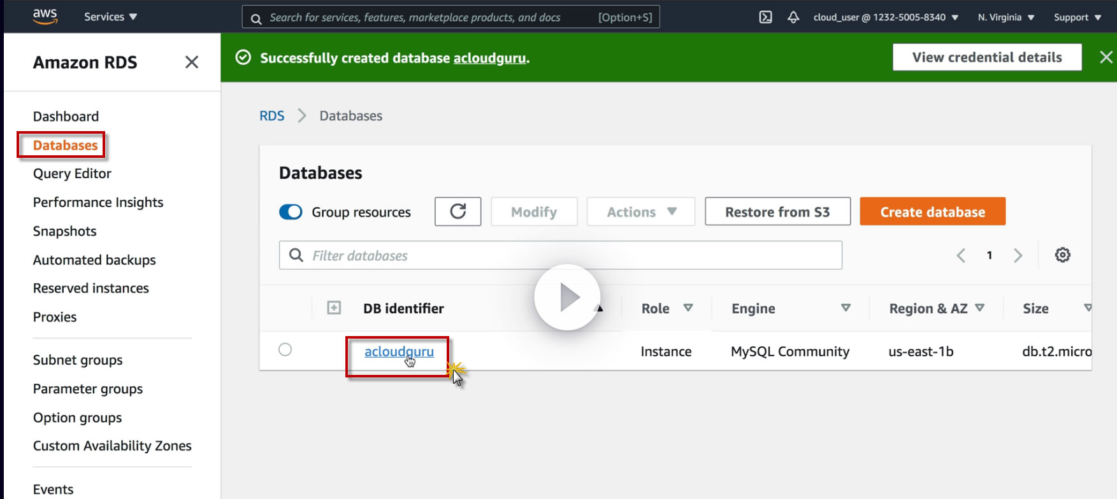Close the Amazon RDS side panel
The width and height of the screenshot is (1117, 499).
tap(191, 62)
